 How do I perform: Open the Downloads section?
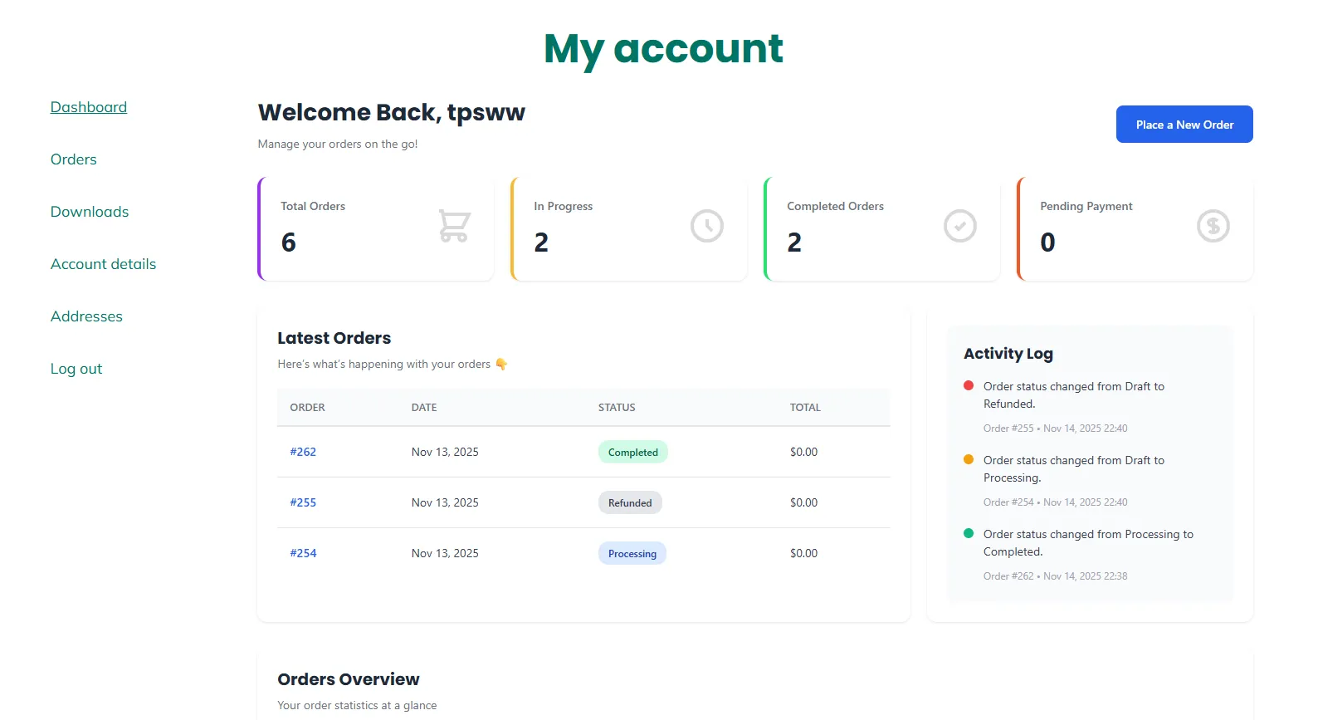(x=90, y=212)
